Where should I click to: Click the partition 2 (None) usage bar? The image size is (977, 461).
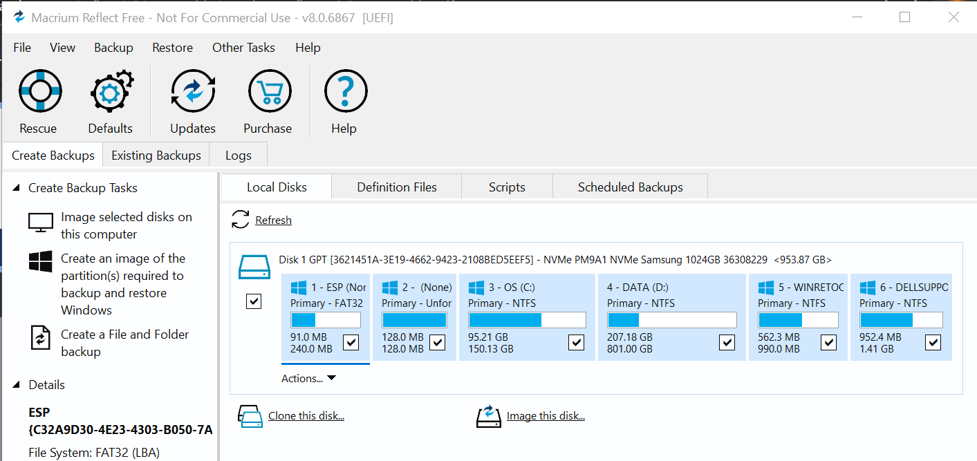tap(414, 320)
